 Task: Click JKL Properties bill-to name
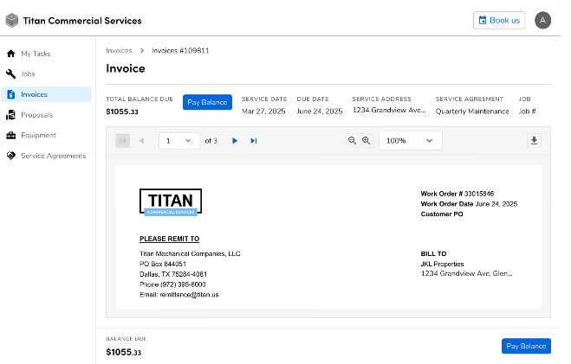pyautogui.click(x=442, y=264)
